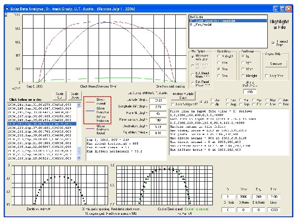Select UT_Austin_Ascension trimmed file in list
This screenshot has width=297, height=223.
(x=212, y=20)
